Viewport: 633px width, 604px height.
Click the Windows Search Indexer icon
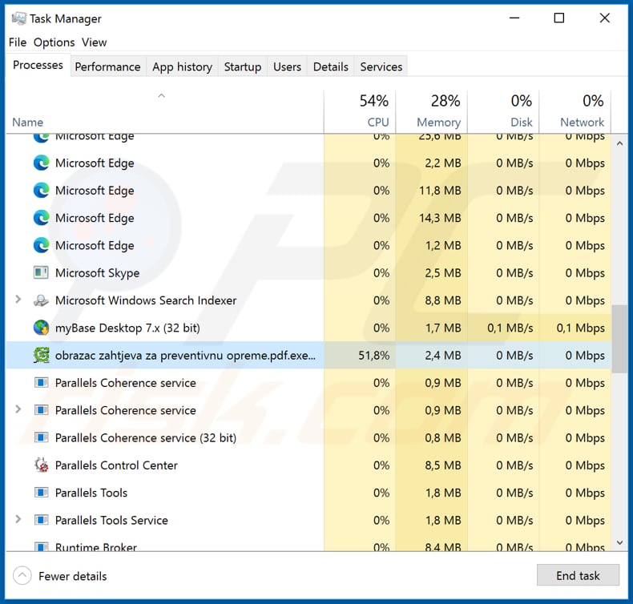coord(41,300)
